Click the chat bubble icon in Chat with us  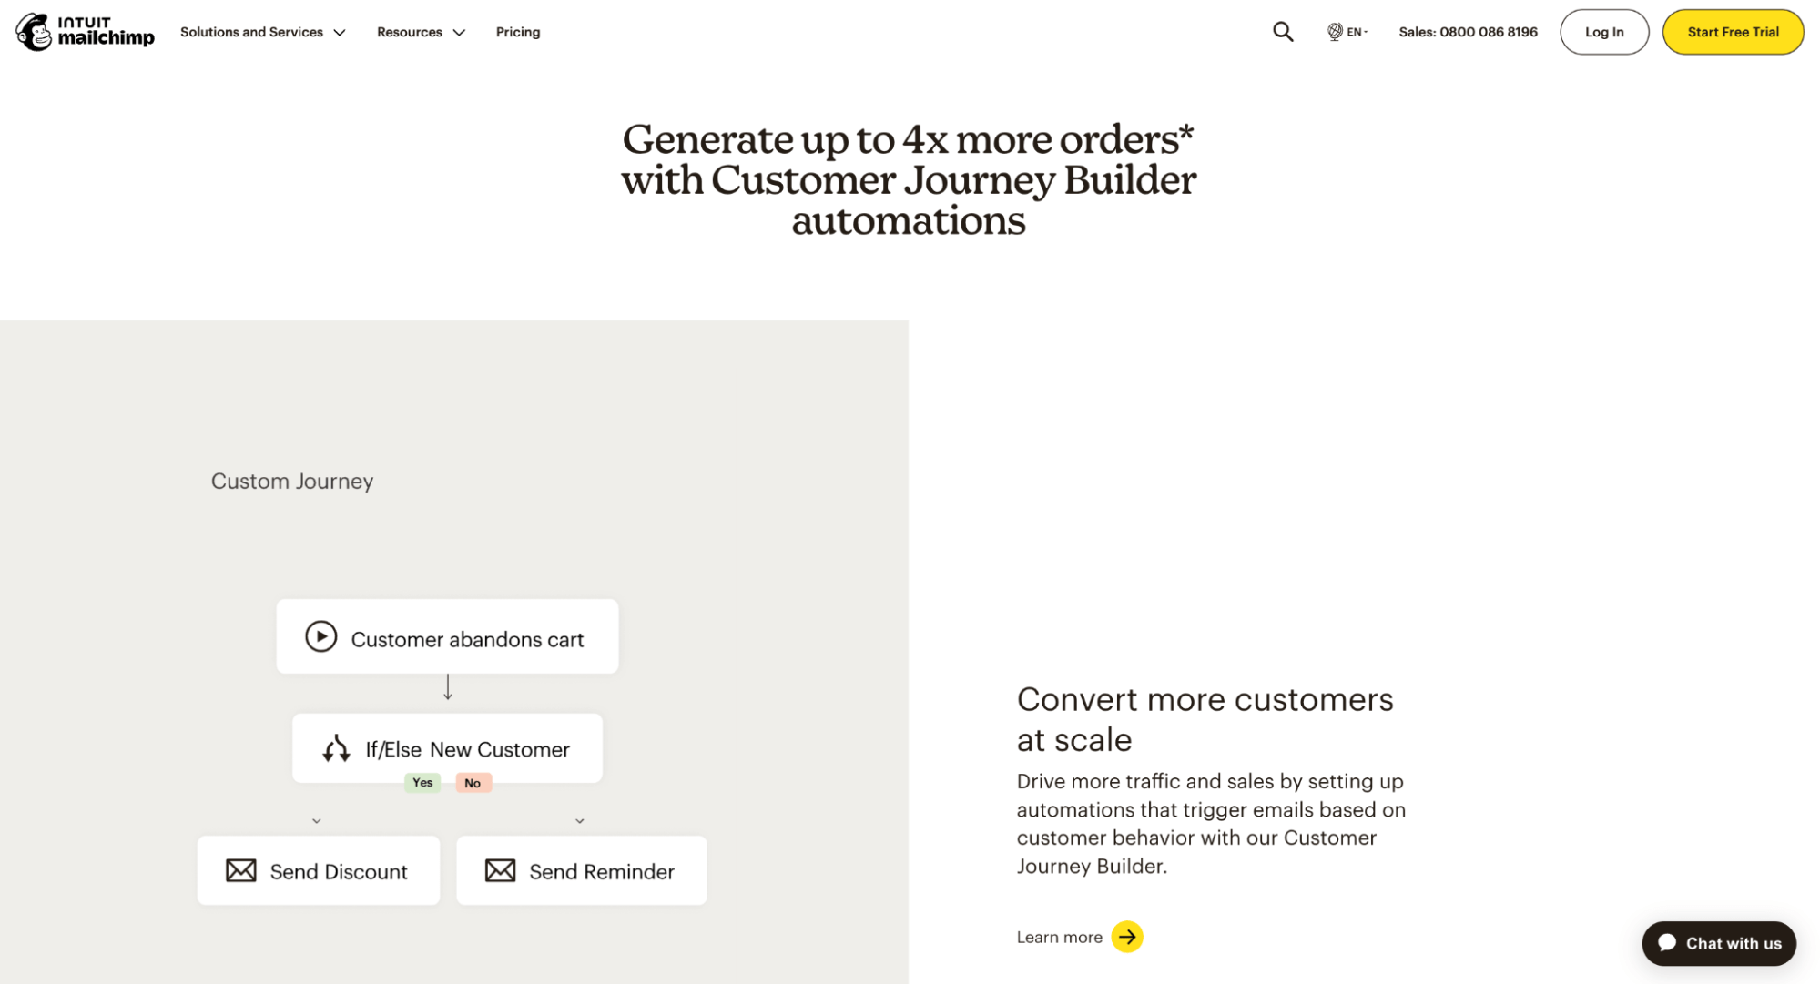tap(1667, 942)
